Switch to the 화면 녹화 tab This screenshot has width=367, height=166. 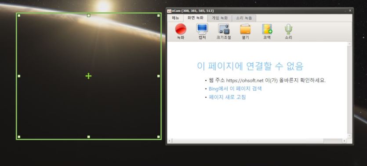196,18
